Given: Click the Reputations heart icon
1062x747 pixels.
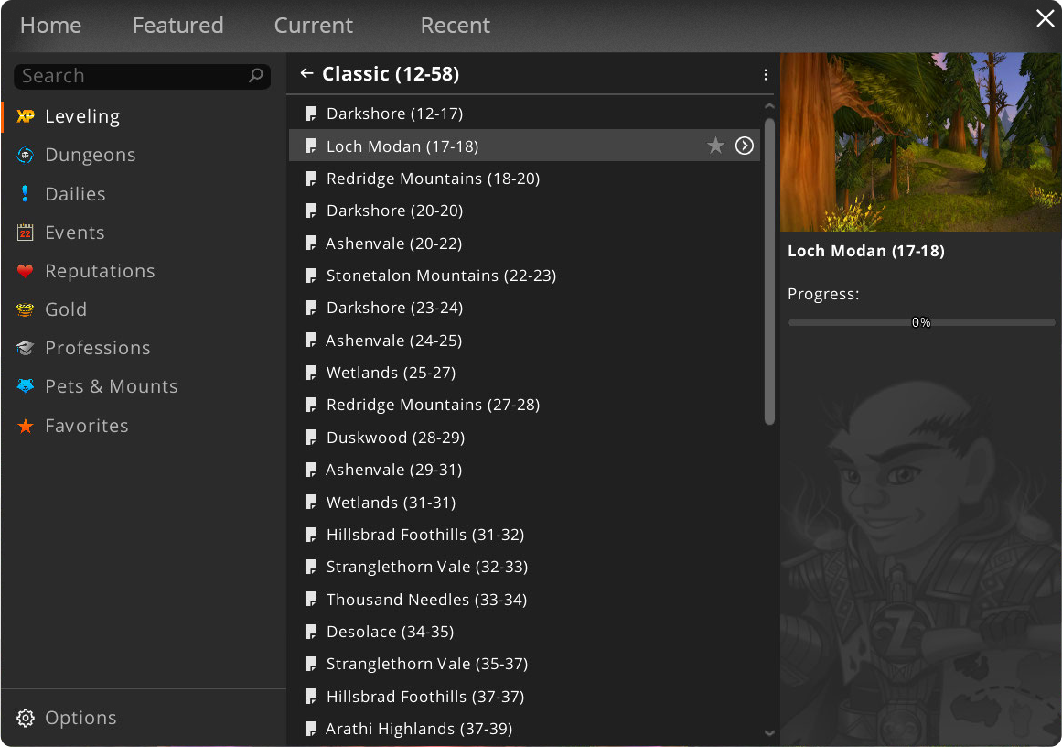Looking at the screenshot, I should point(26,271).
